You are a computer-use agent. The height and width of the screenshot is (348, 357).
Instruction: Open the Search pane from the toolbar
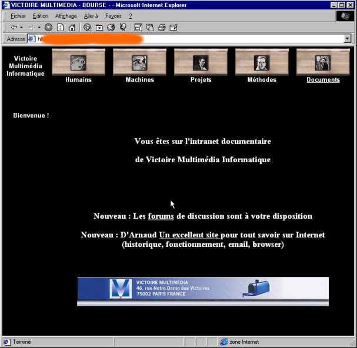coord(87,28)
